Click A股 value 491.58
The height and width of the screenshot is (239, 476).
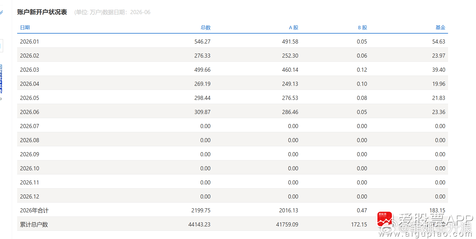[290, 41]
